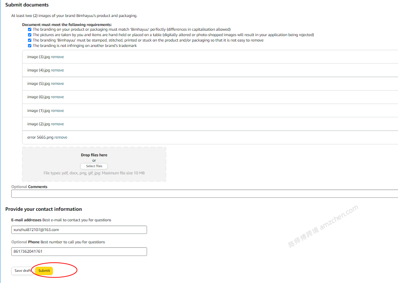Click the image (6).jpg file name
398x283 pixels.
pos(39,97)
